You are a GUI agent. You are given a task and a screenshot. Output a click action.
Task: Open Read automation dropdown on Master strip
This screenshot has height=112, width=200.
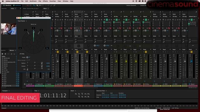192,49
